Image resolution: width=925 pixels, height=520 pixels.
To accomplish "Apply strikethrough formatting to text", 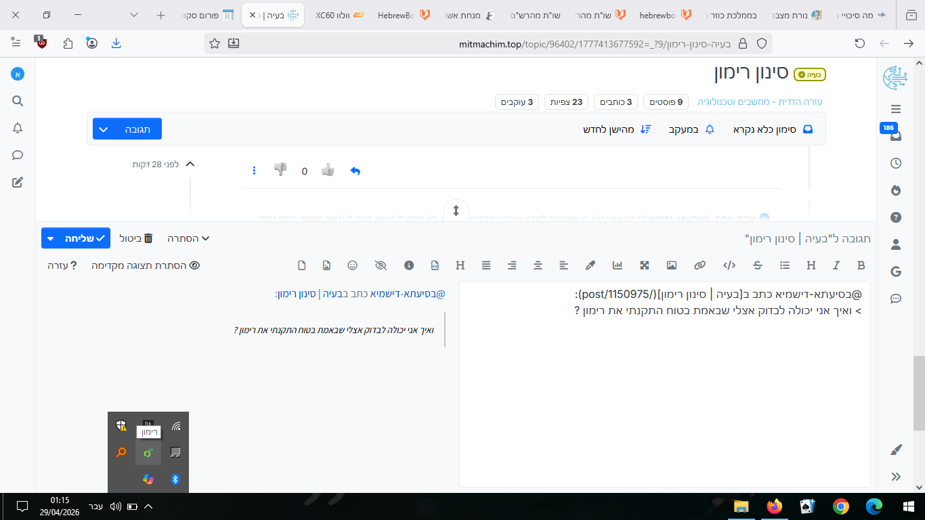I will (x=758, y=265).
